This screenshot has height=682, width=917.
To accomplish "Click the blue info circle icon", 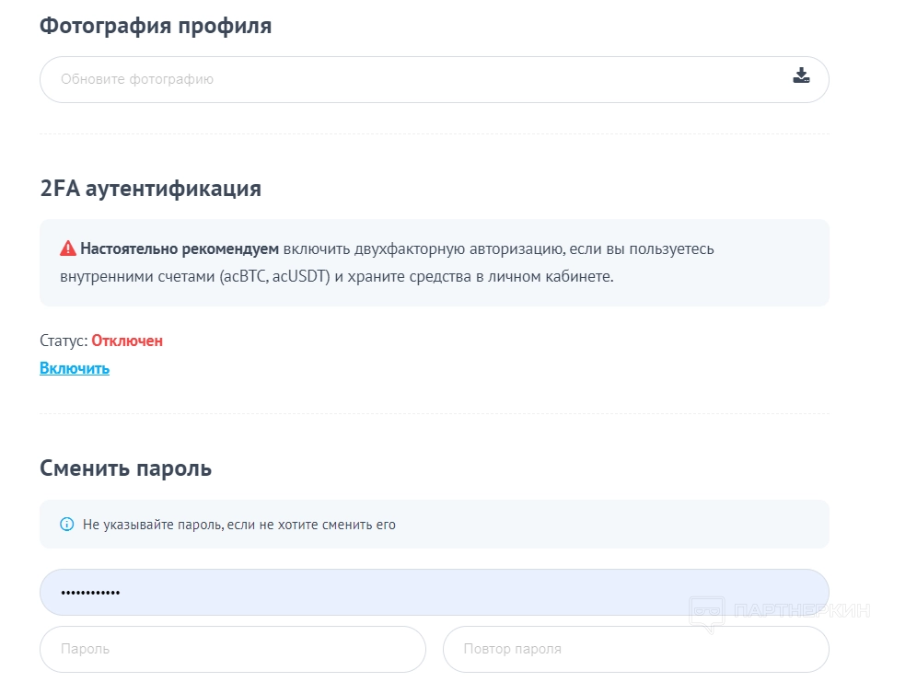I will (x=66, y=525).
